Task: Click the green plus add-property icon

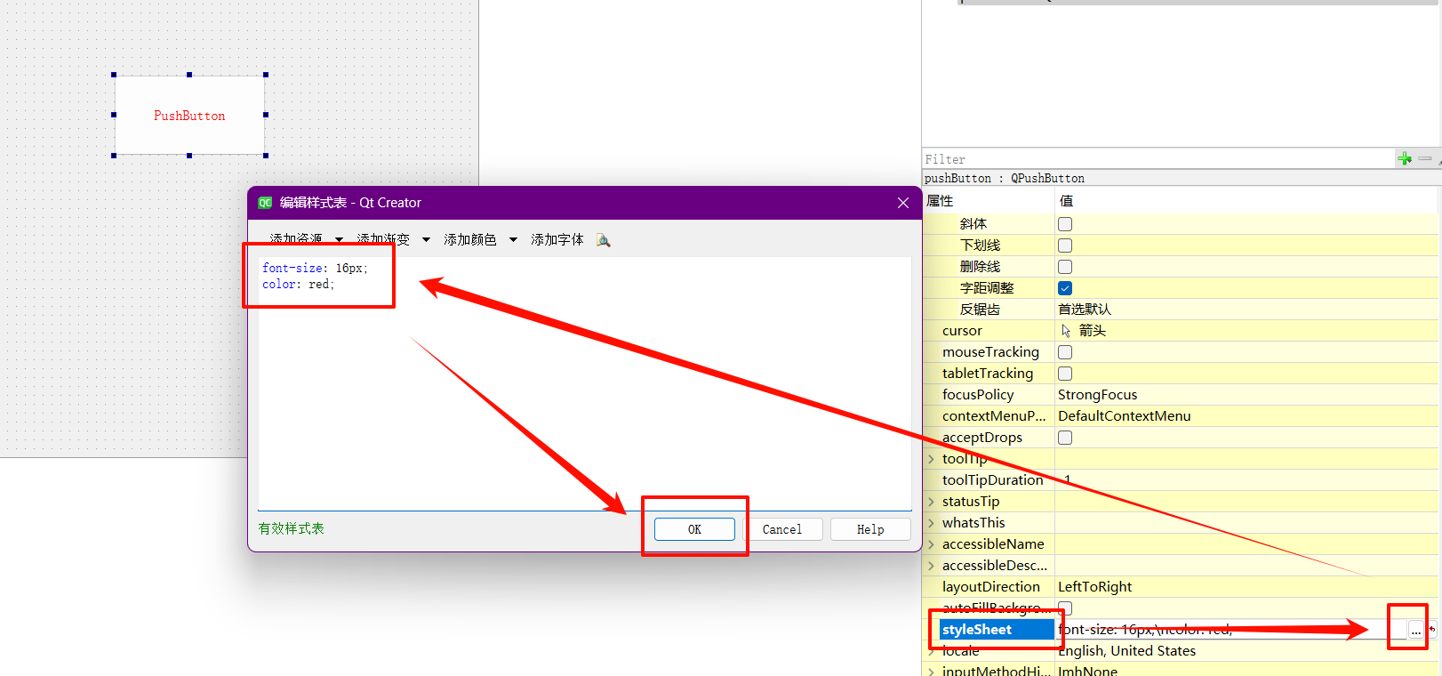Action: pos(1405,158)
